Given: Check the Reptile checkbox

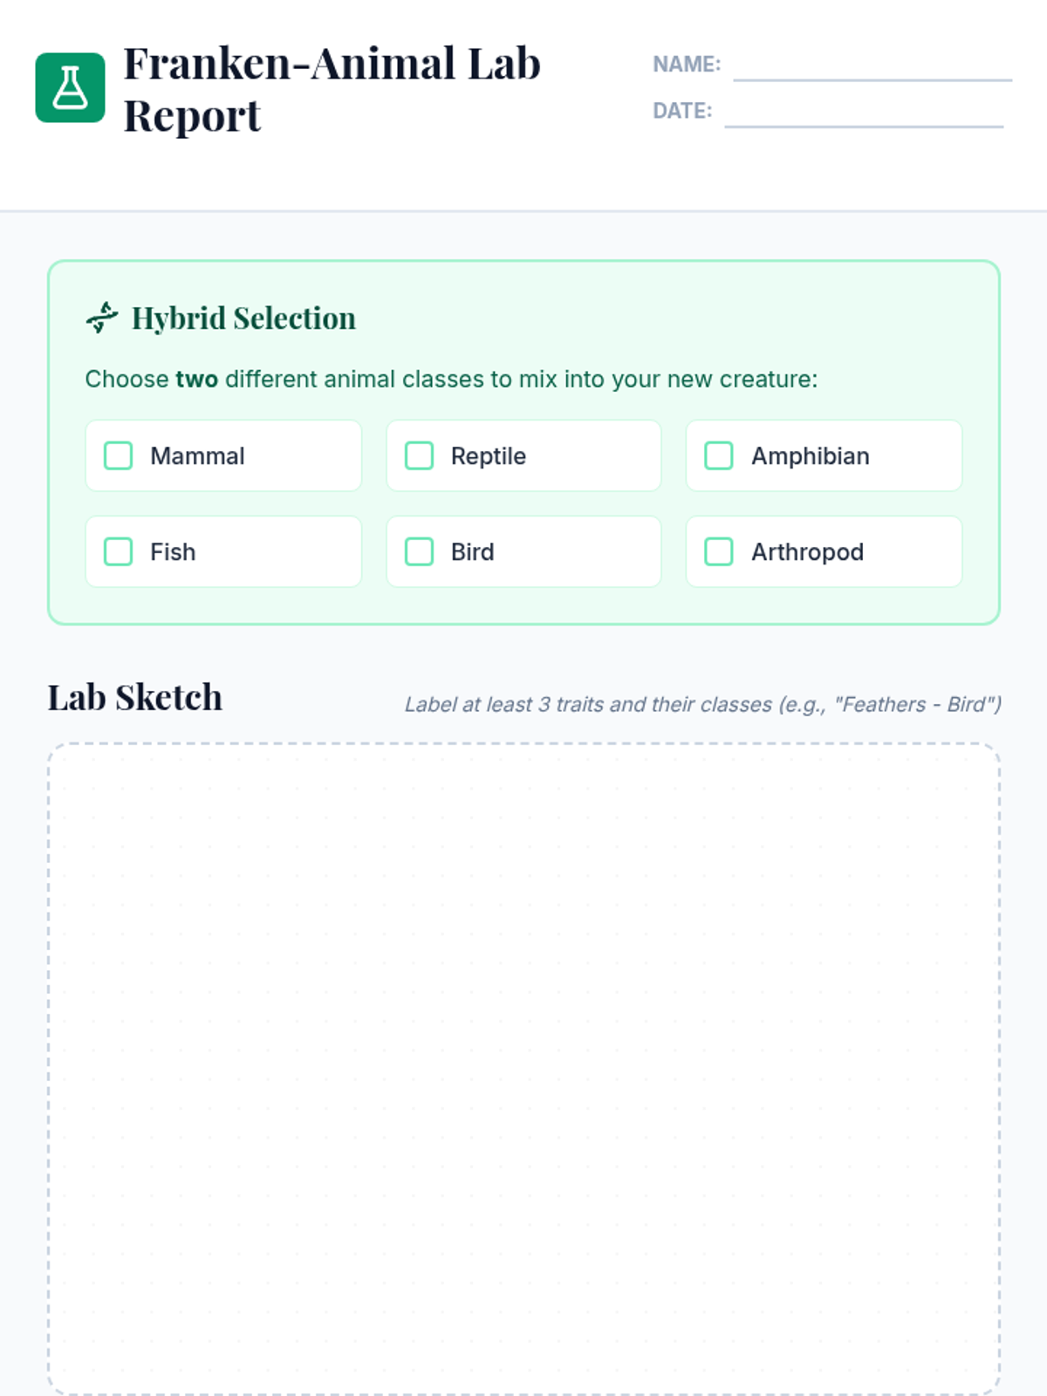Looking at the screenshot, I should click(419, 455).
